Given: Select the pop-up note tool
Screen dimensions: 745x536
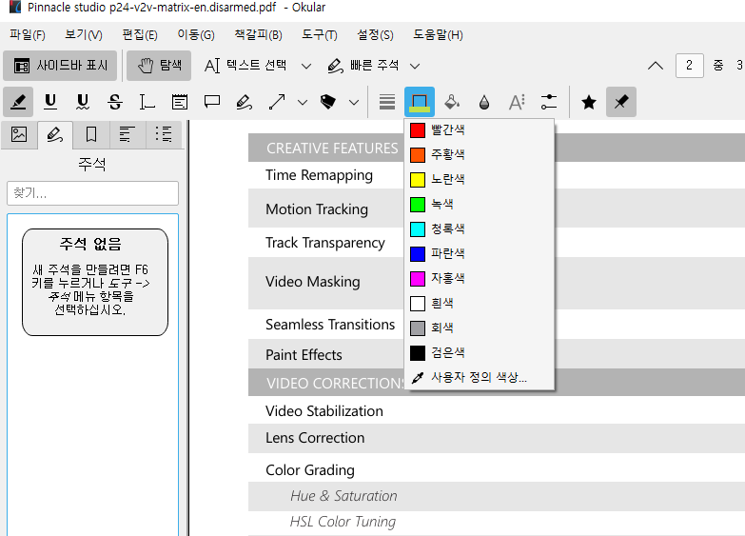Looking at the screenshot, I should [212, 102].
